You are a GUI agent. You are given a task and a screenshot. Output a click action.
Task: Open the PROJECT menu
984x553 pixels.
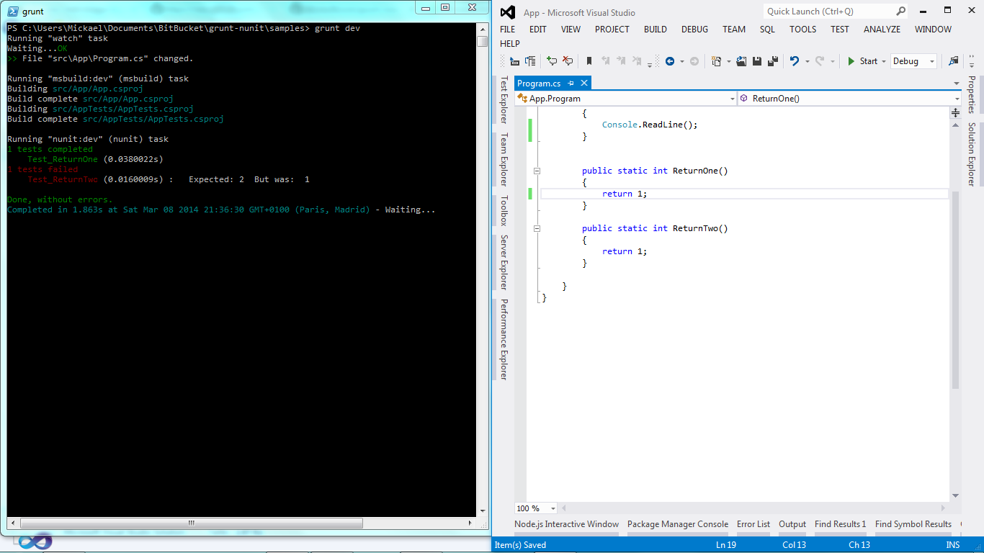pyautogui.click(x=612, y=30)
